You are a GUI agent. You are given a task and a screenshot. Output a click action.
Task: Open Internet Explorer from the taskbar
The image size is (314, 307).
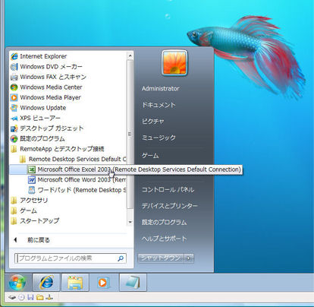(46, 282)
